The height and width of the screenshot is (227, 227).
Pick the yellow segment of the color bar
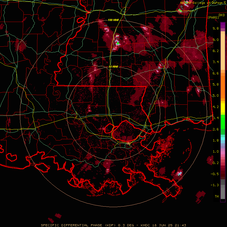point(223,108)
